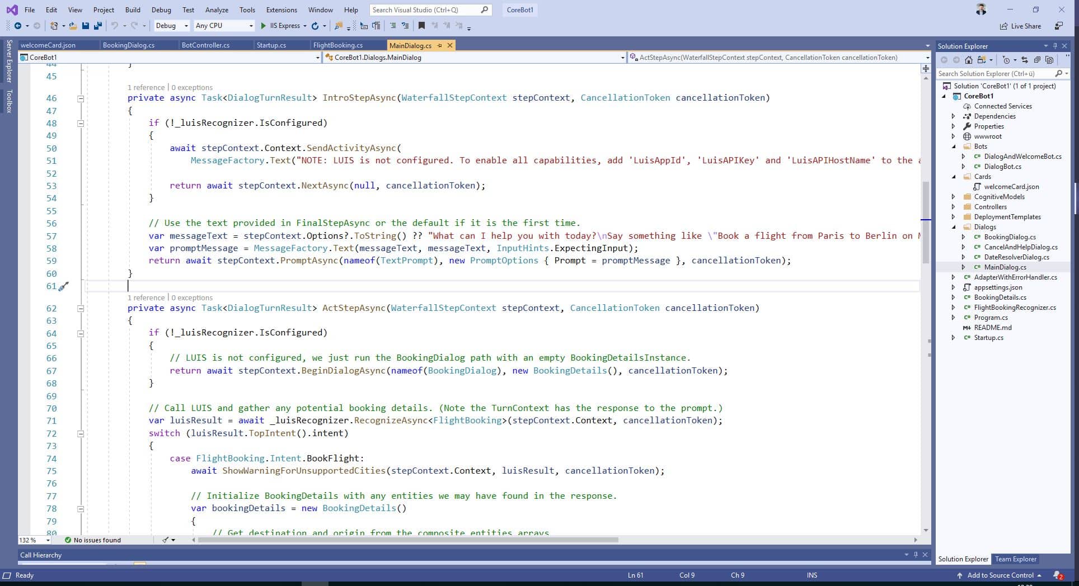
Task: Click the vertical scrollbar thumb of the editor
Action: pyautogui.click(x=926, y=222)
